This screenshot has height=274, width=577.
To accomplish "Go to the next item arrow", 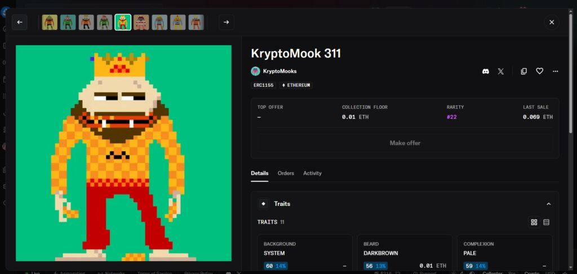I will tap(227, 22).
